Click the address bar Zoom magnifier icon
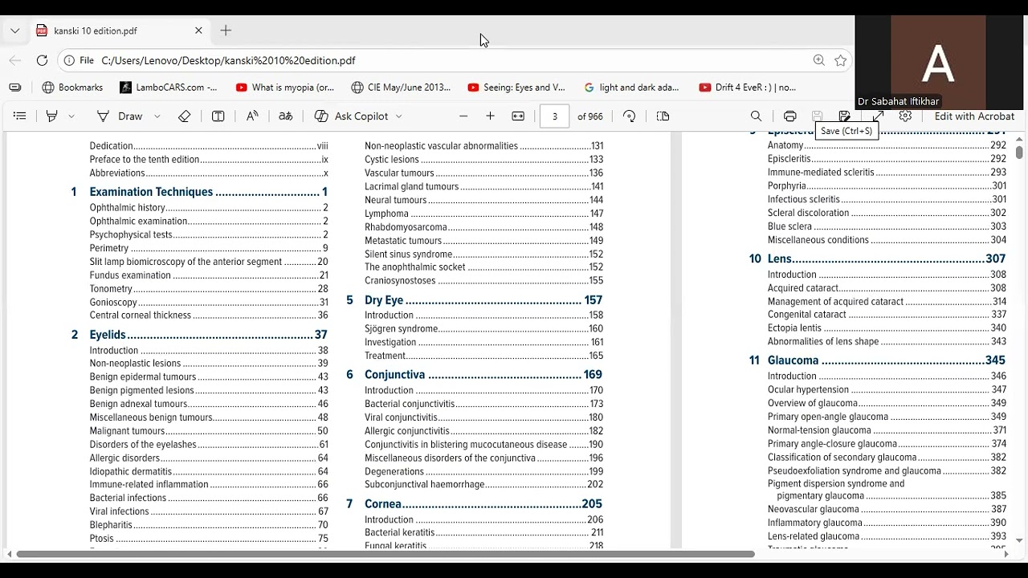The image size is (1028, 578). click(x=818, y=60)
